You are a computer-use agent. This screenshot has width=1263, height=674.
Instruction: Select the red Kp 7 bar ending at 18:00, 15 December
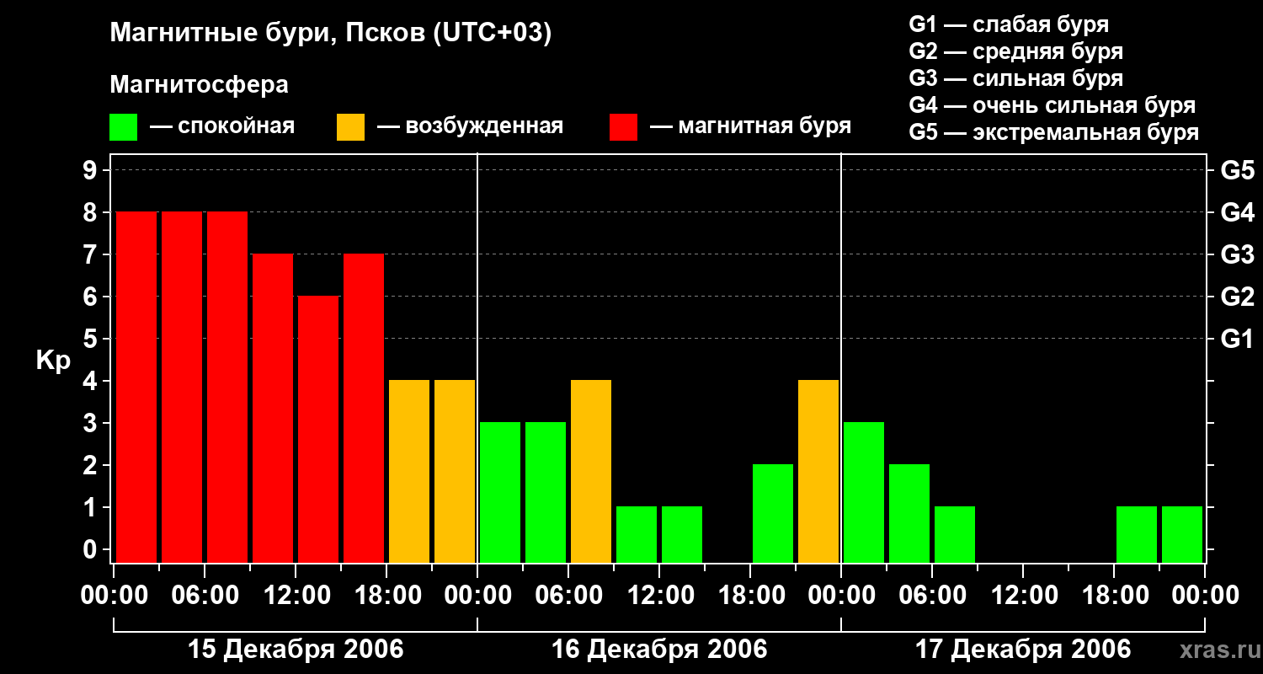click(x=364, y=409)
